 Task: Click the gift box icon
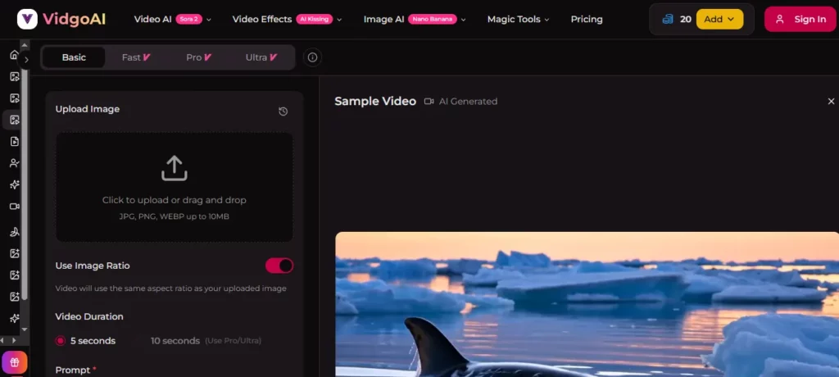point(15,362)
